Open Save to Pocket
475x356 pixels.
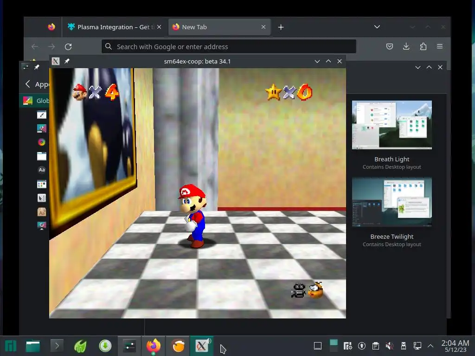390,46
